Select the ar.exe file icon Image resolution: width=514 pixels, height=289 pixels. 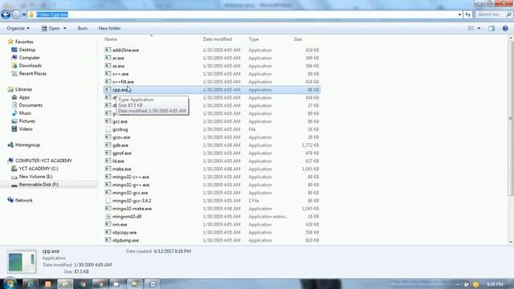(108, 58)
